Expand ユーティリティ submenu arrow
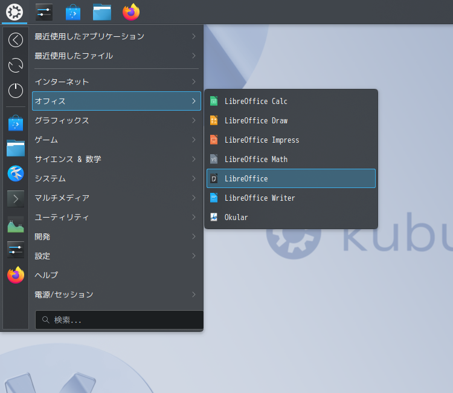This screenshot has width=453, height=393. 194,218
